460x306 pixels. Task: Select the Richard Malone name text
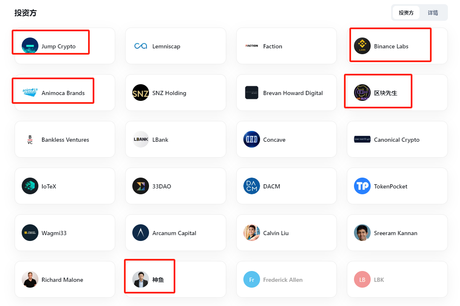62,280
